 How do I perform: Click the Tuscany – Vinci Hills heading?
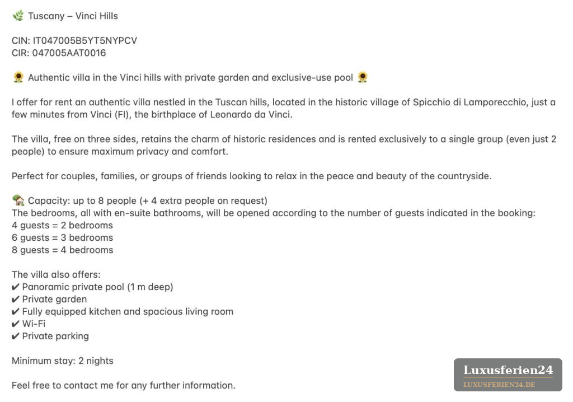(x=73, y=16)
